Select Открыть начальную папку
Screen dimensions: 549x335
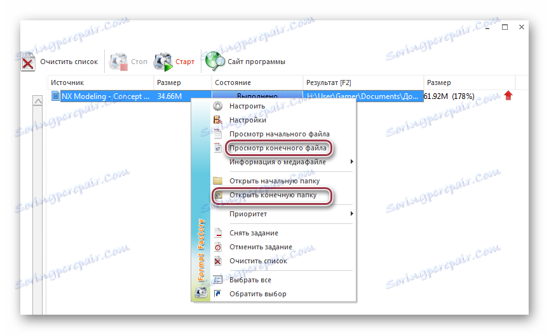(274, 181)
